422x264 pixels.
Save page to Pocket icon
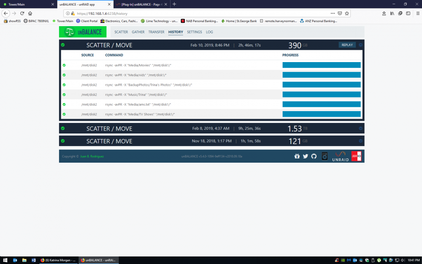(x=340, y=14)
